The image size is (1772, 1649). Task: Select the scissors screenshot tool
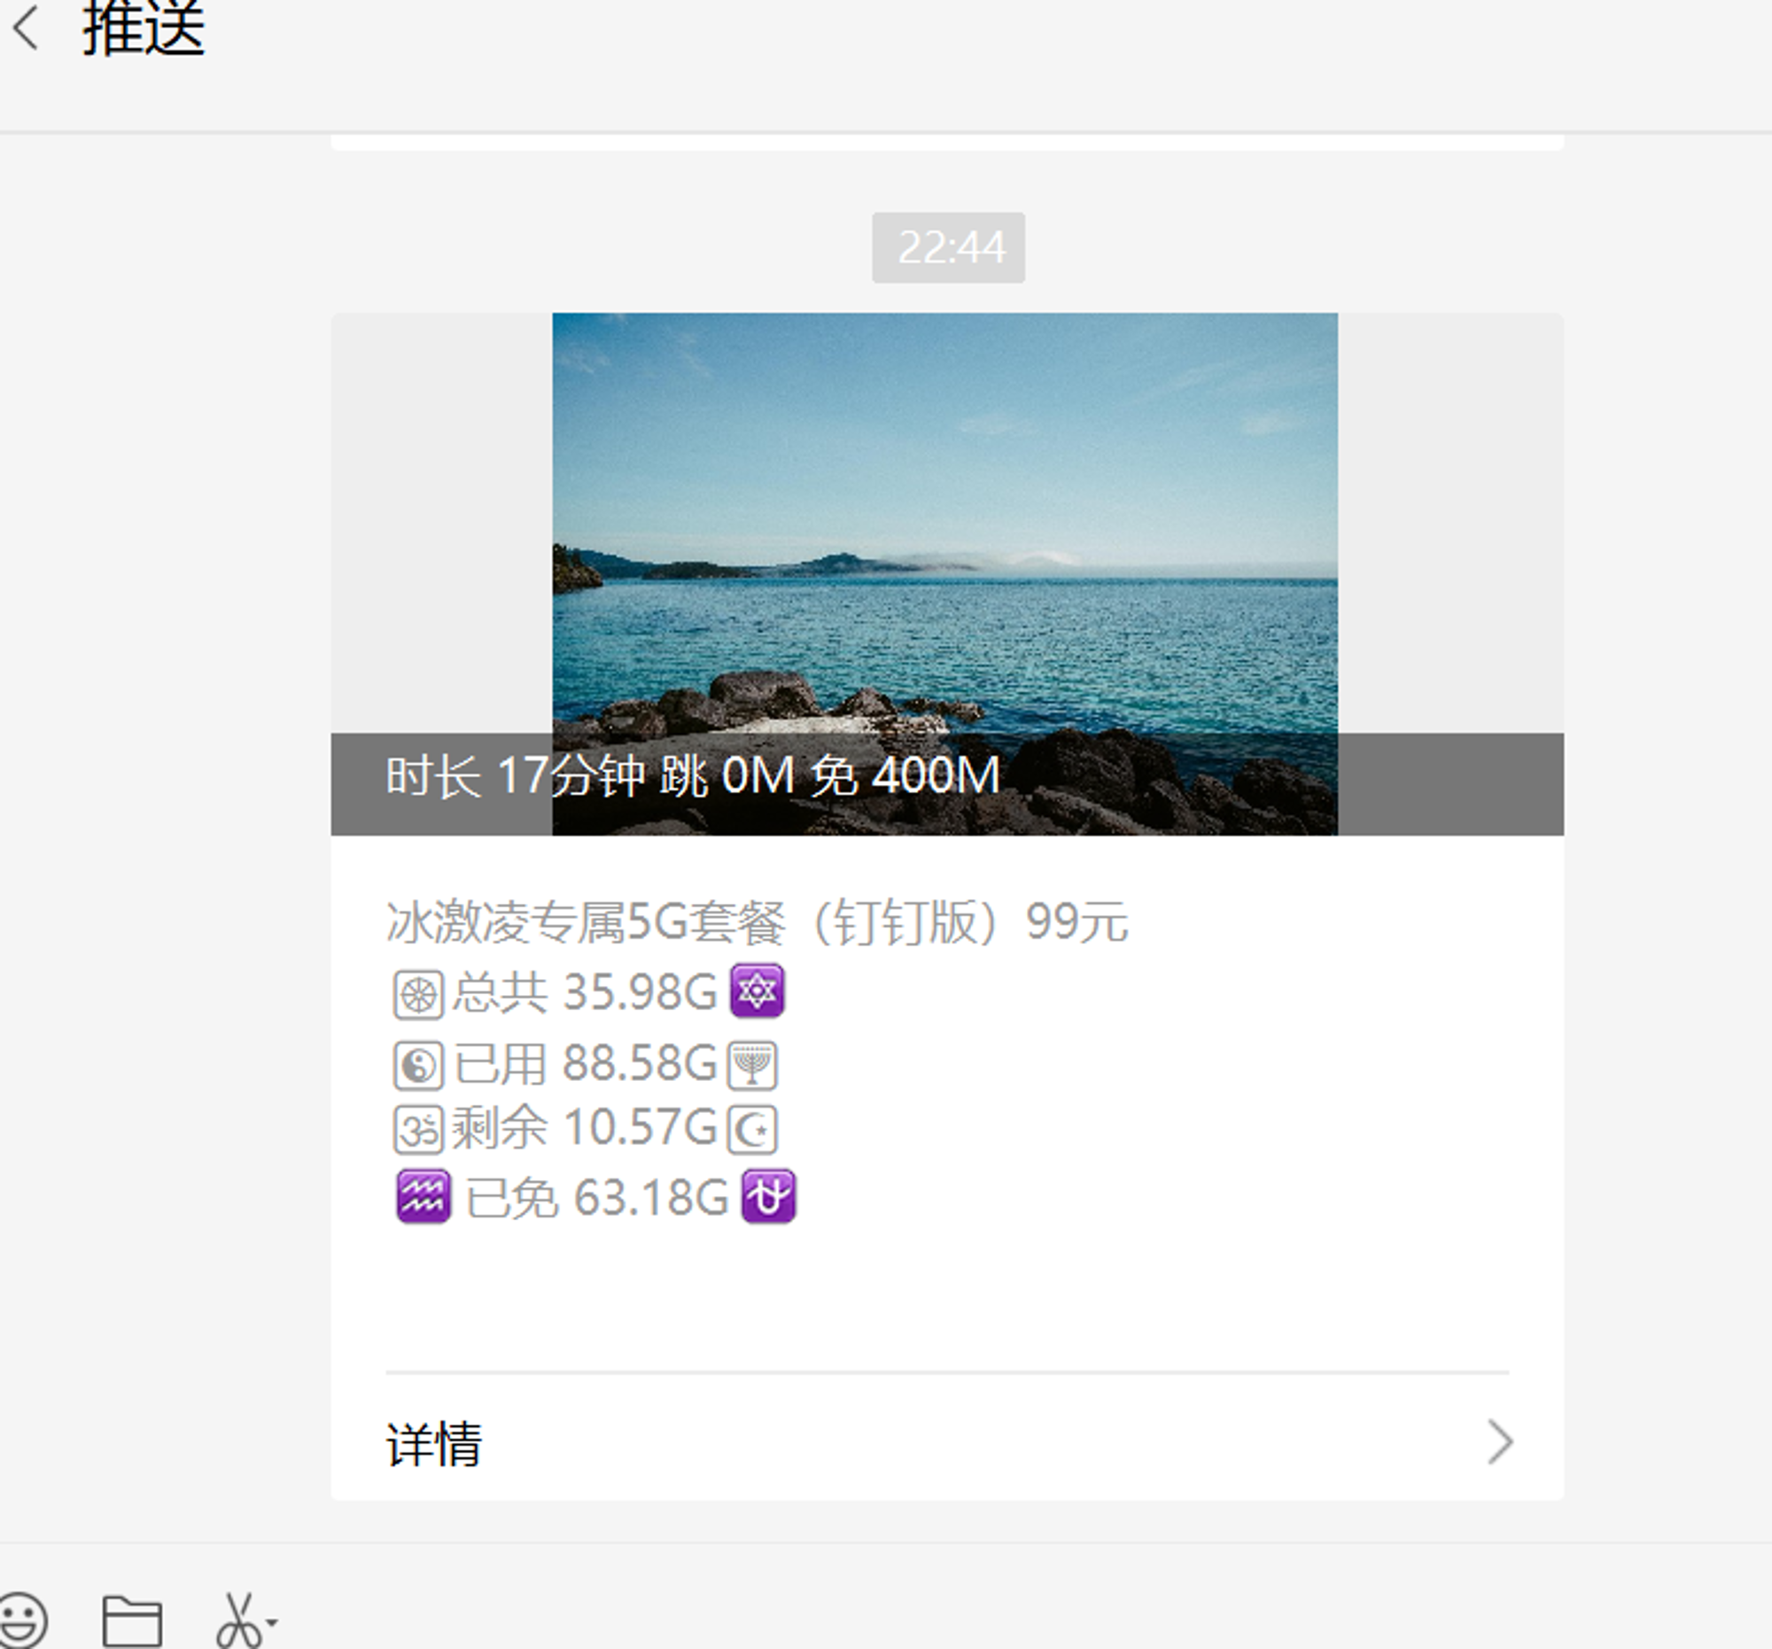point(239,1621)
